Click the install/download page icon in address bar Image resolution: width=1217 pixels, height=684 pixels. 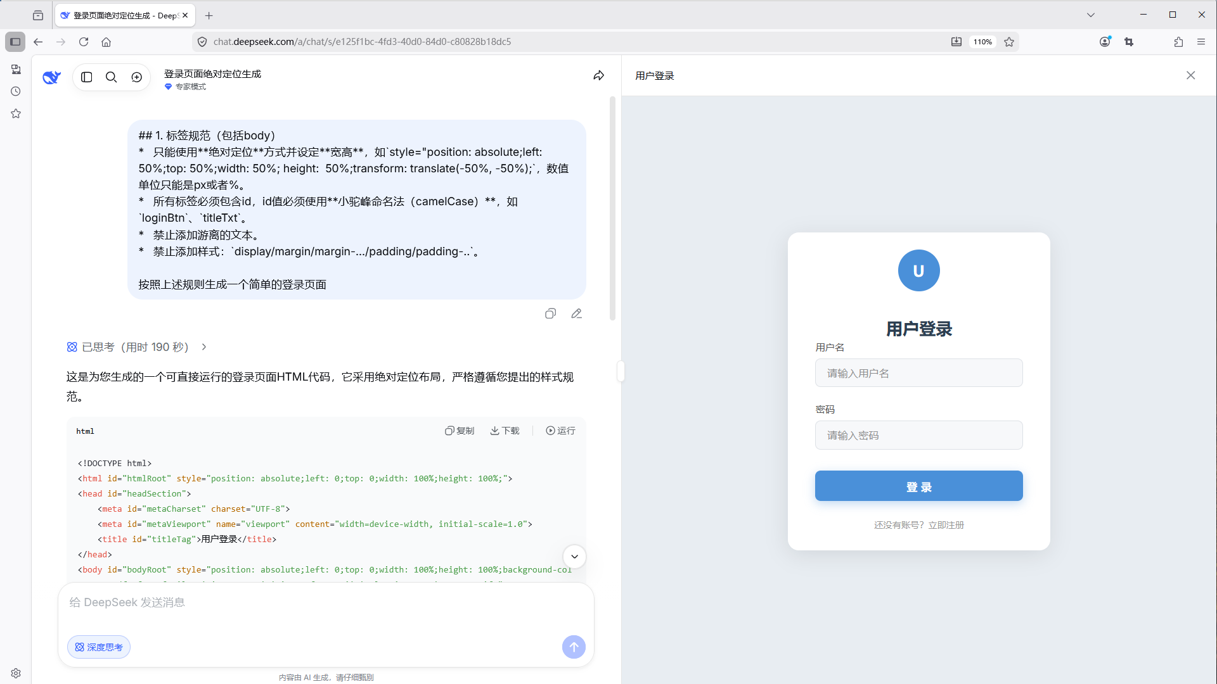pyautogui.click(x=956, y=42)
